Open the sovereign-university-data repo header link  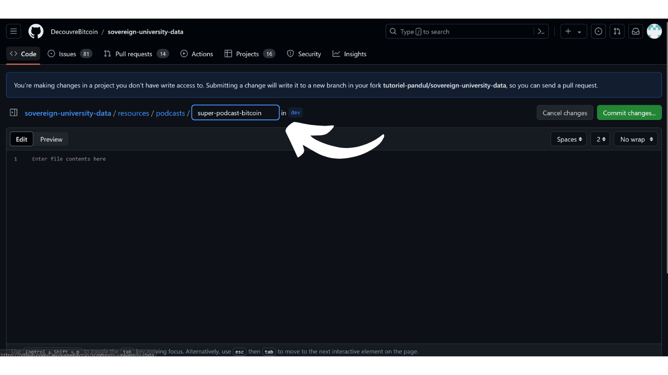(146, 32)
